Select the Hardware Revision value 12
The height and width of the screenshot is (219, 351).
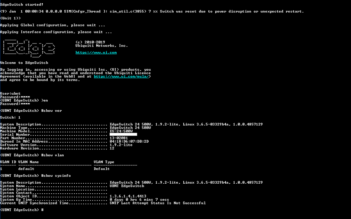point(112,148)
